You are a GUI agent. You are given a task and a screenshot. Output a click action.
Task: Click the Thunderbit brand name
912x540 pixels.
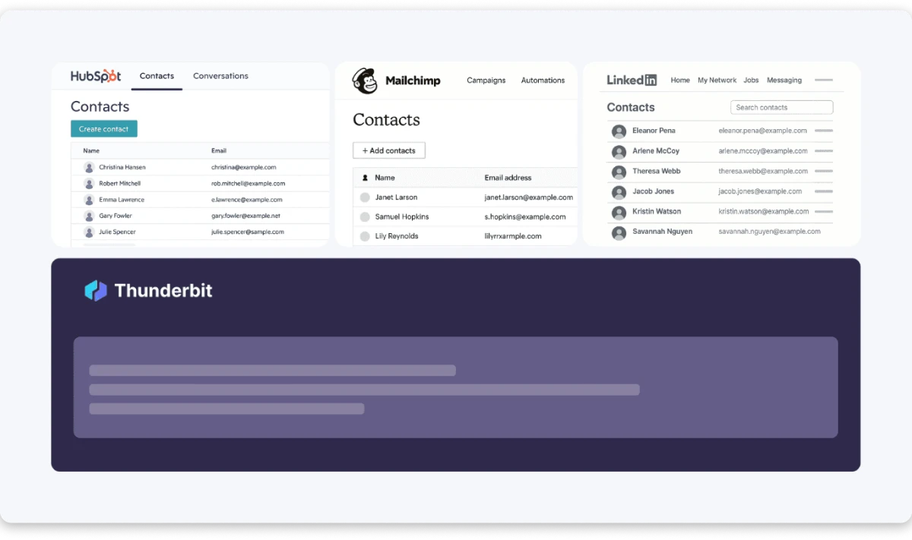pos(163,290)
